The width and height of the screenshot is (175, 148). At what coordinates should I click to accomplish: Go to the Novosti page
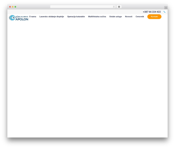pos(129,16)
